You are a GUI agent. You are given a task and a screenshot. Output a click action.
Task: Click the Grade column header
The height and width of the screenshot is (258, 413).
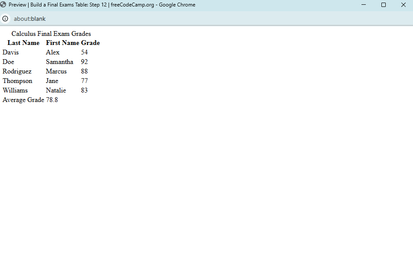point(90,43)
